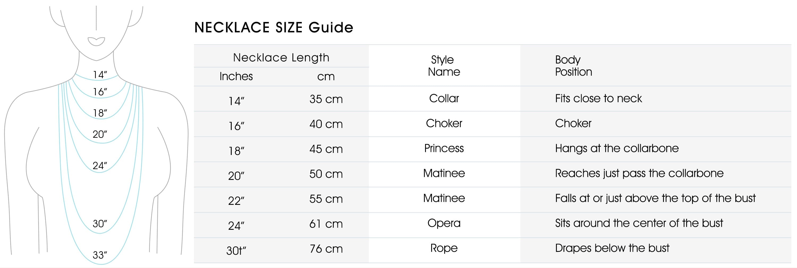Click the lips on the figure illustration
The image size is (797, 268).
click(x=96, y=41)
